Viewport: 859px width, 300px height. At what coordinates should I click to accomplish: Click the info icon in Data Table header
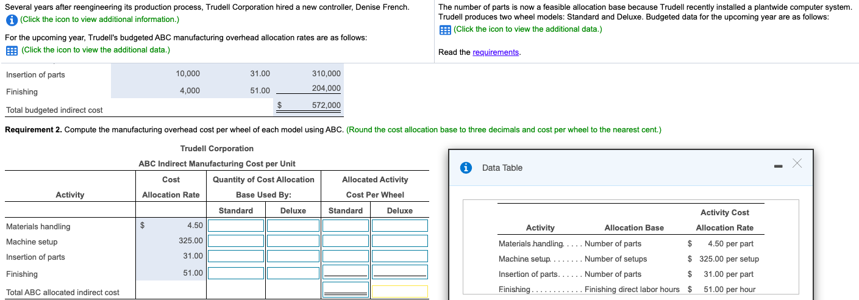click(466, 167)
